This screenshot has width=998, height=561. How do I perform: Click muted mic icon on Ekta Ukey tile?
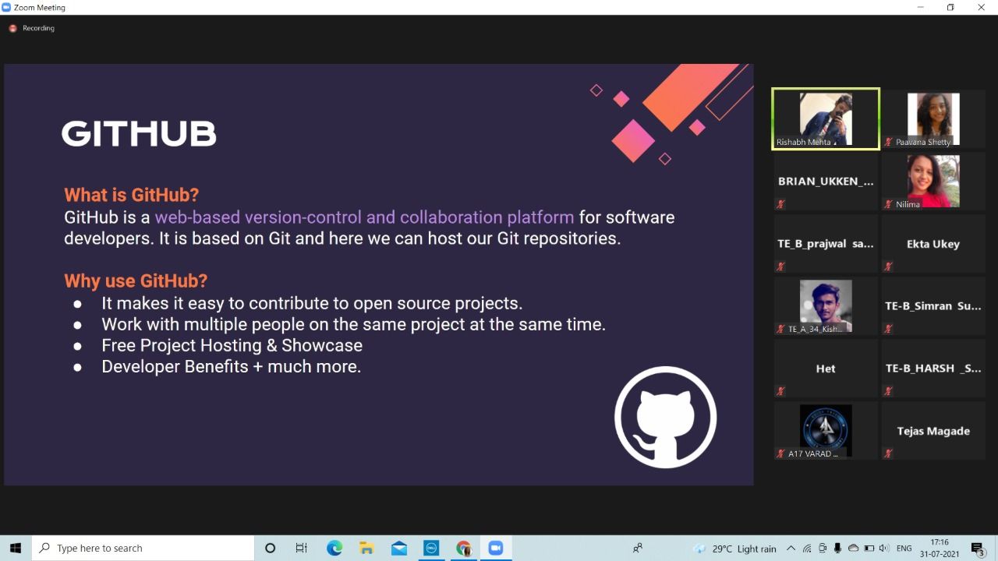pos(888,266)
